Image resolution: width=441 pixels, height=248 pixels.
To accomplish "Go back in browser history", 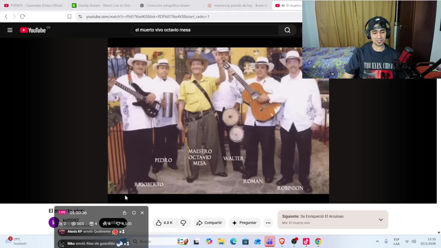I will click(x=6, y=17).
